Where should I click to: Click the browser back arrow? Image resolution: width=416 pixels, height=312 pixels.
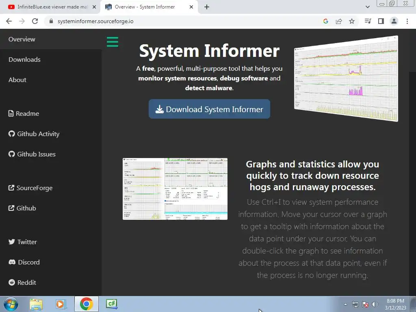9,21
